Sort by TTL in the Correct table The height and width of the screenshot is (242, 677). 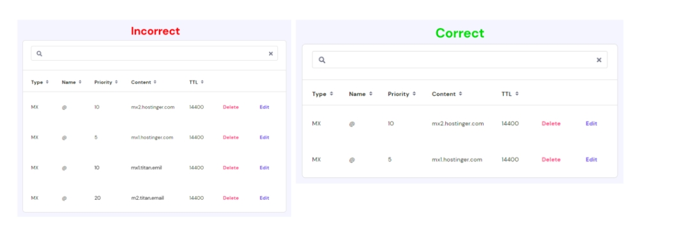coord(510,94)
